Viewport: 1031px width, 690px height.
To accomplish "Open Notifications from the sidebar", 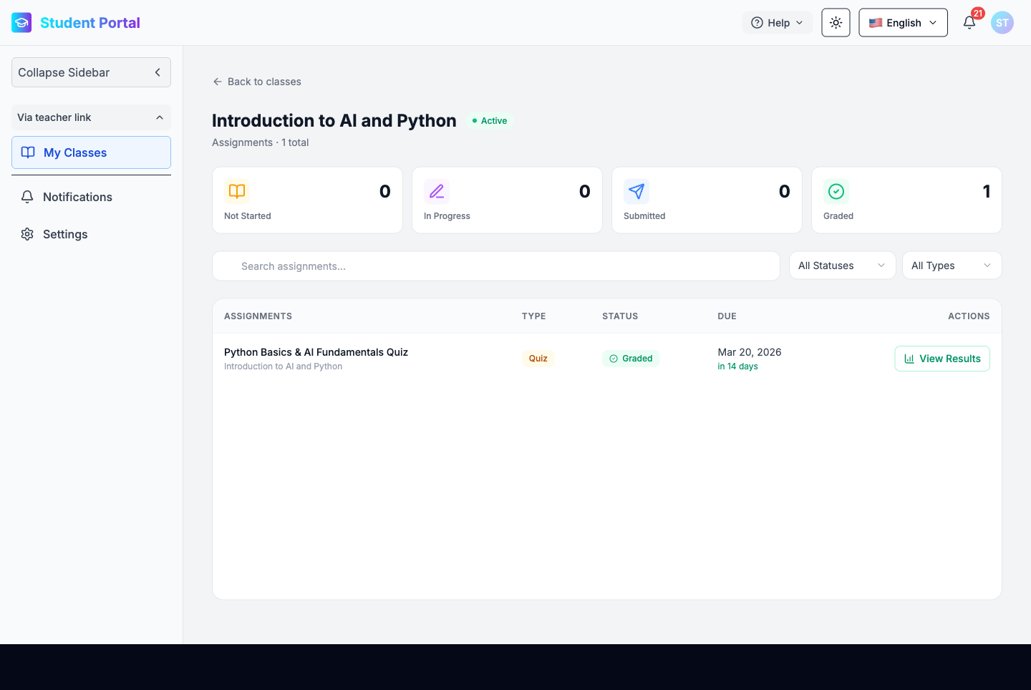I will click(77, 197).
